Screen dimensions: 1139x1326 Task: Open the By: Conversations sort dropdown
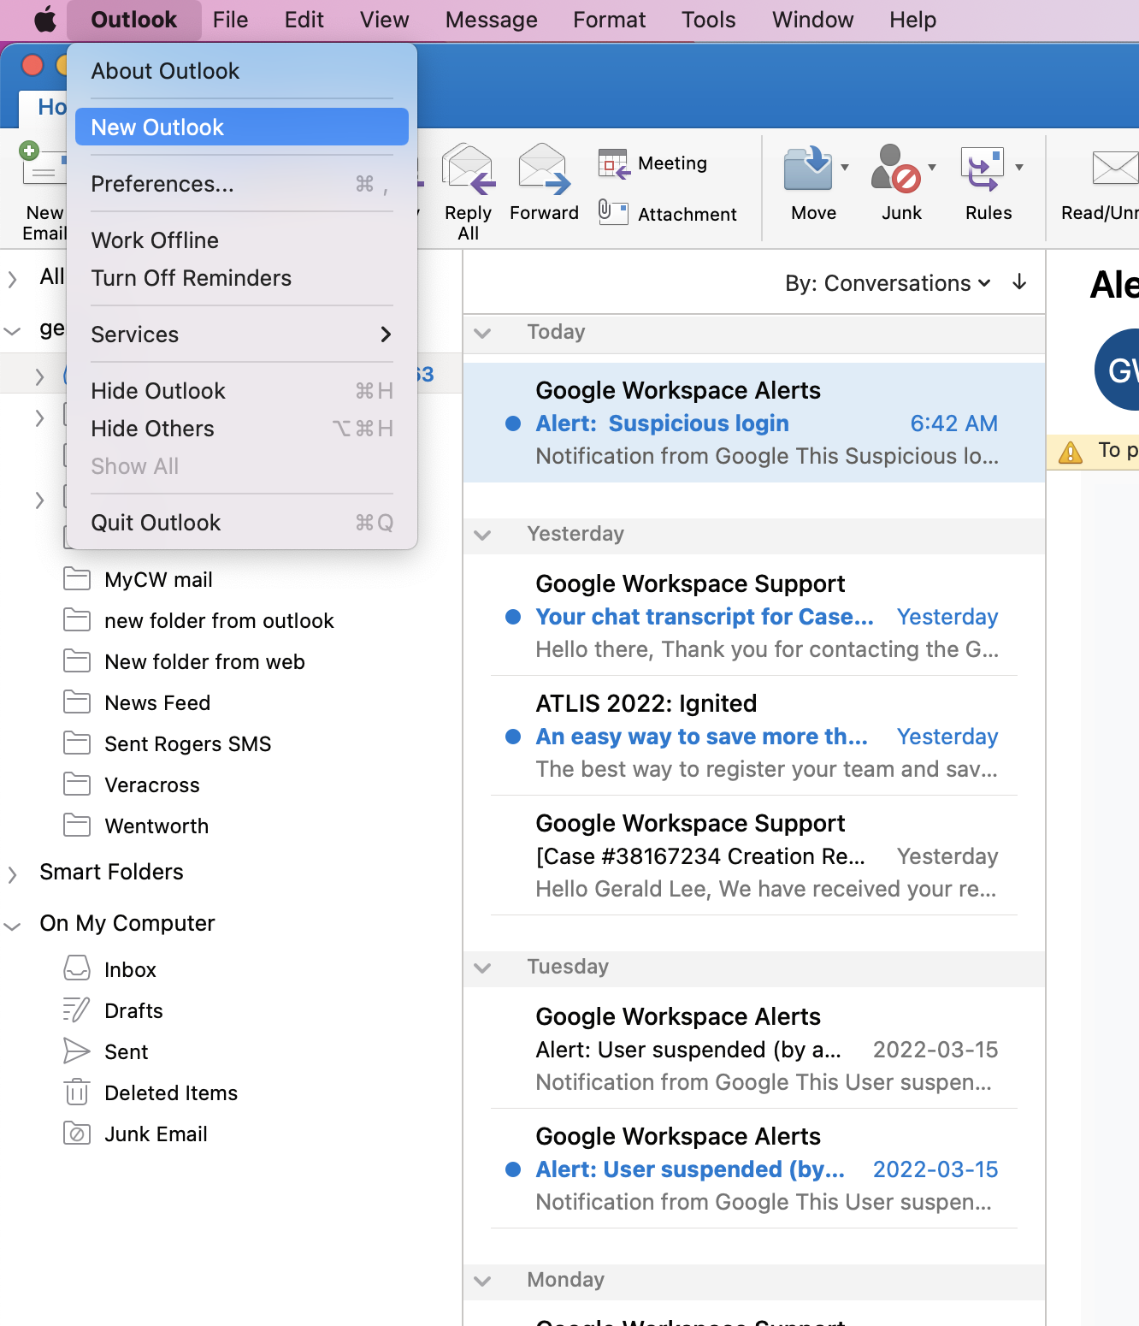(888, 283)
